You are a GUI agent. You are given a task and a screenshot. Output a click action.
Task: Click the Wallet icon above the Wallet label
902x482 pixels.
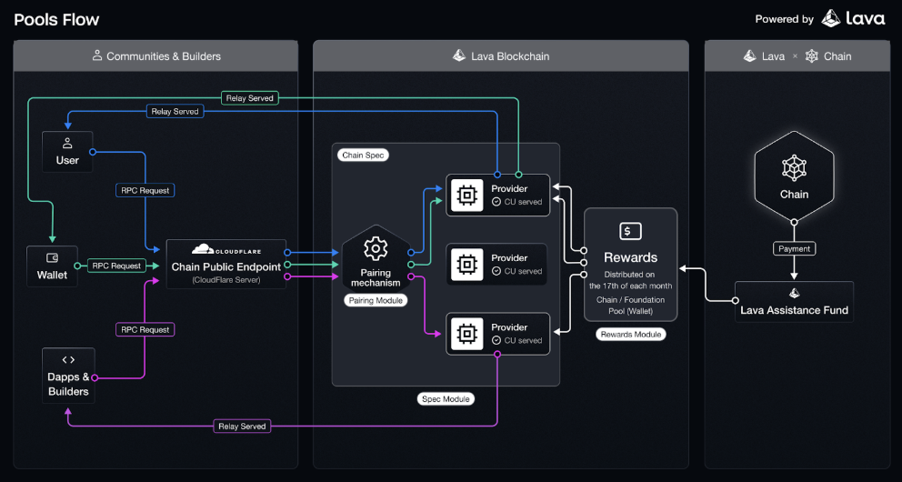pyautogui.click(x=52, y=258)
